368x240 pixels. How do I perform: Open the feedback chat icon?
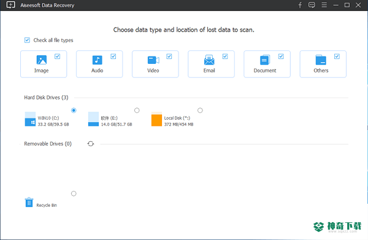pos(312,5)
